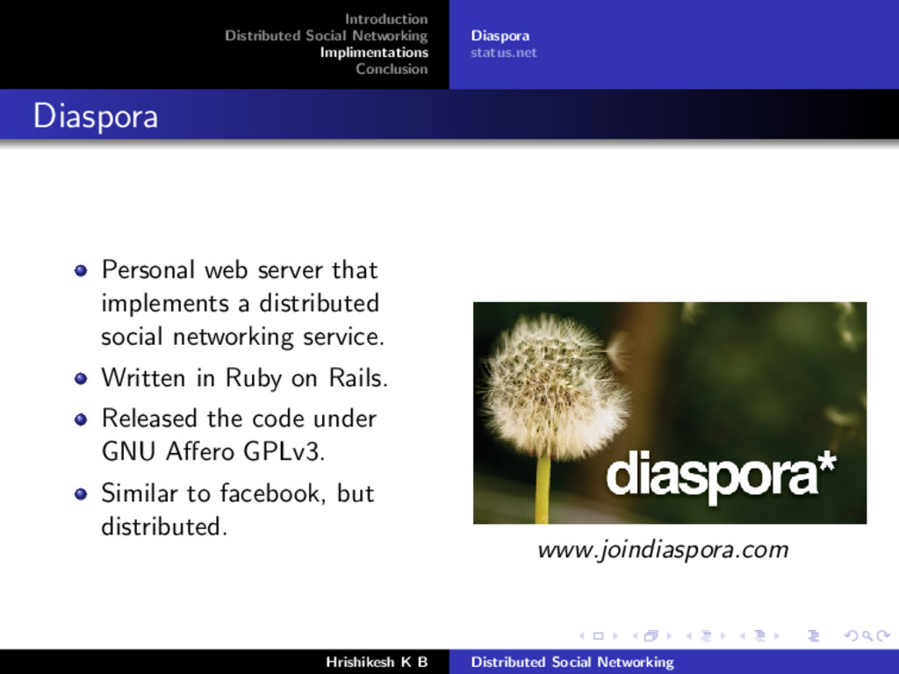Go to next slide arrow
899x674 pixels.
point(615,635)
